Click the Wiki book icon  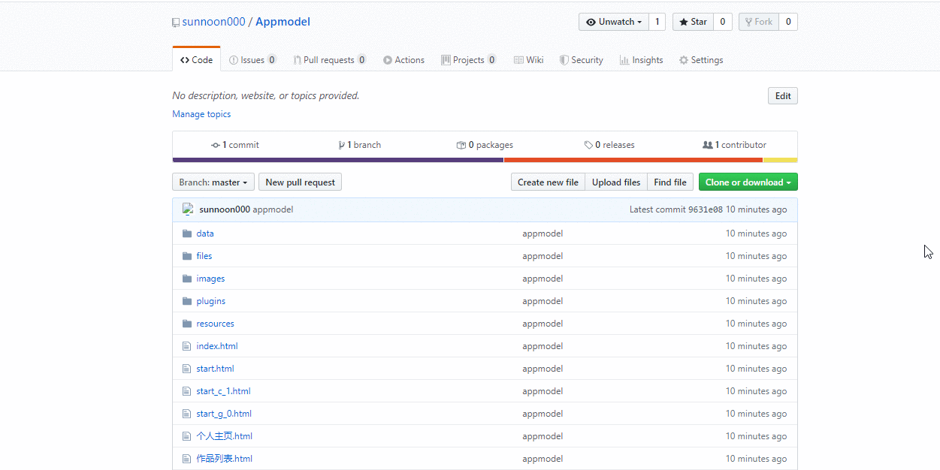pyautogui.click(x=518, y=60)
